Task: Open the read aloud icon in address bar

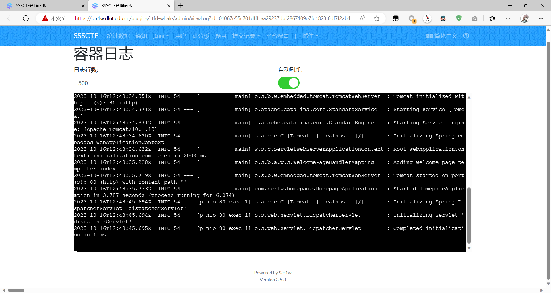Action: click(x=362, y=18)
